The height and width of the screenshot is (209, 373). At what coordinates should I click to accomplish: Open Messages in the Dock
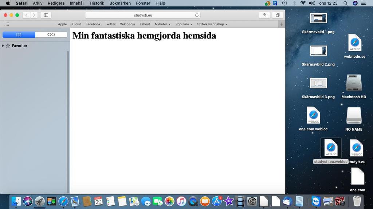(x=146, y=201)
